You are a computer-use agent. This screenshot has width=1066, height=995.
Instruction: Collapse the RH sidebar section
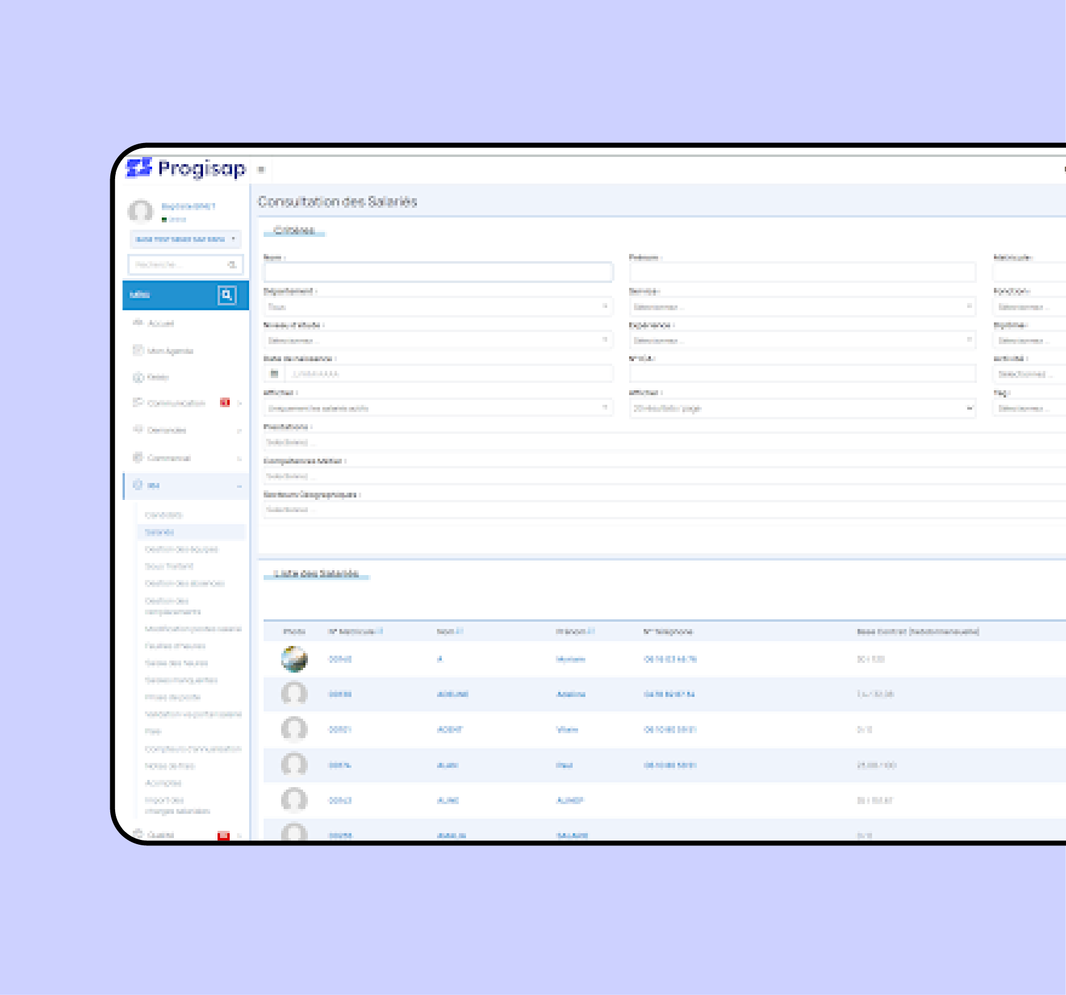tap(239, 485)
